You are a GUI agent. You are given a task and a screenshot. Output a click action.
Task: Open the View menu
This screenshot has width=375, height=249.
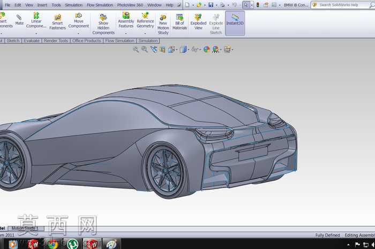29,5
